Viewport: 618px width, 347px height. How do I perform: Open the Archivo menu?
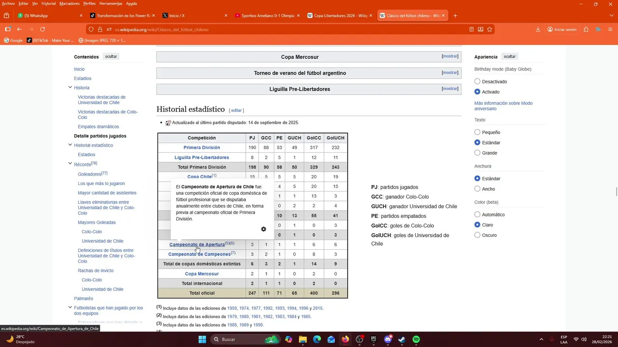8,3
